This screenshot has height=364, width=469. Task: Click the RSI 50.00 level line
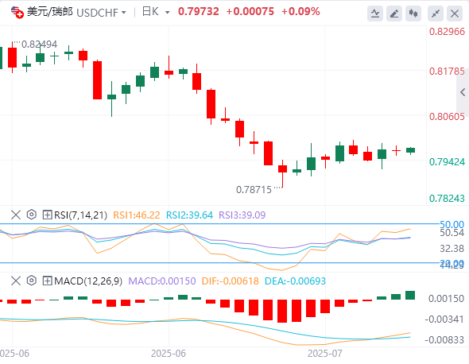coord(220,223)
